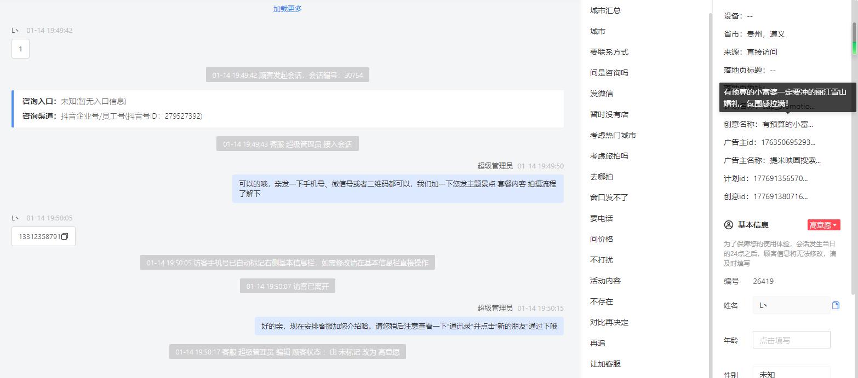Select the 要联系方式 quick reply
This screenshot has width=858, height=378.
coord(609,52)
